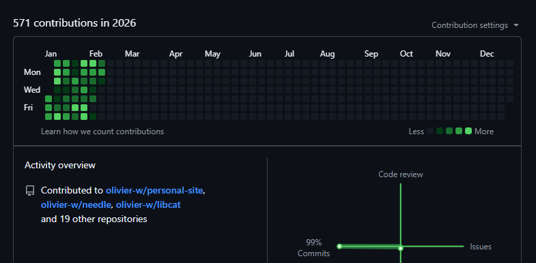This screenshot has width=536, height=263.
Task: Open the Contribution settings dropdown
Action: (475, 25)
